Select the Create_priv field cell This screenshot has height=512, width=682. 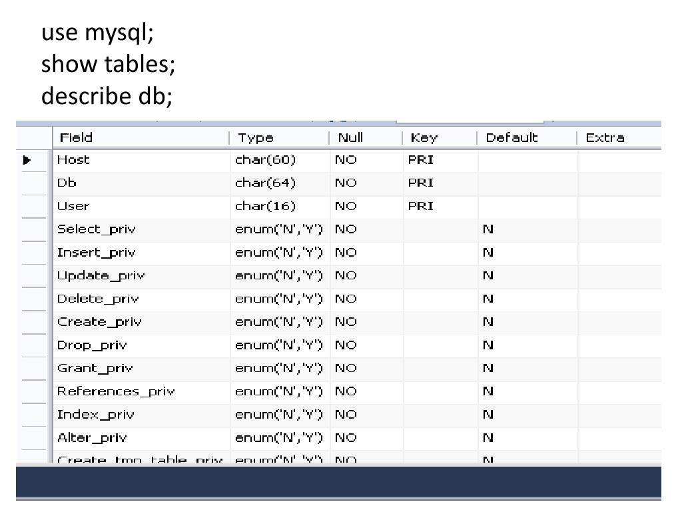[x=99, y=322]
